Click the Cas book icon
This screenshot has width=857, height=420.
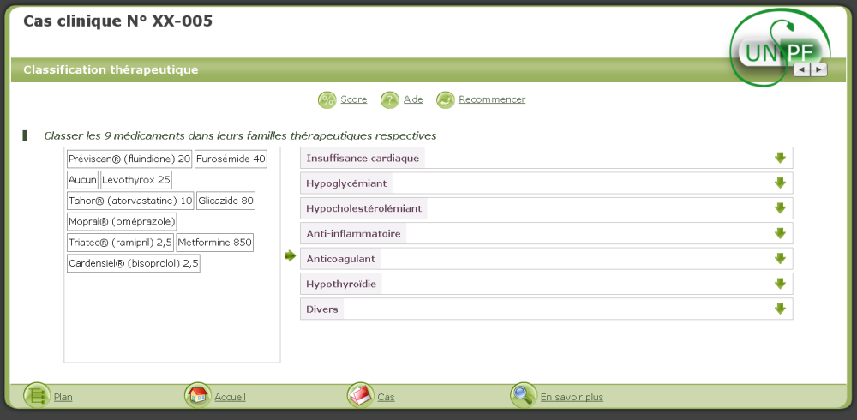point(360,396)
